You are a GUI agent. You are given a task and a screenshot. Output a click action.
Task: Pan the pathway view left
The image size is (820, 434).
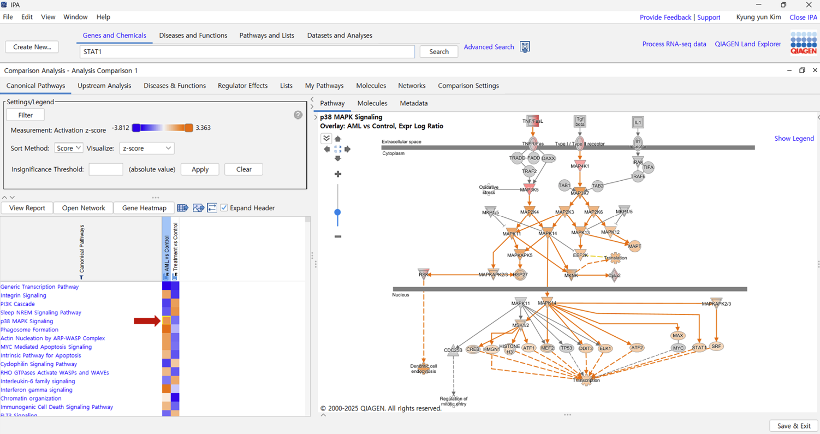click(327, 149)
